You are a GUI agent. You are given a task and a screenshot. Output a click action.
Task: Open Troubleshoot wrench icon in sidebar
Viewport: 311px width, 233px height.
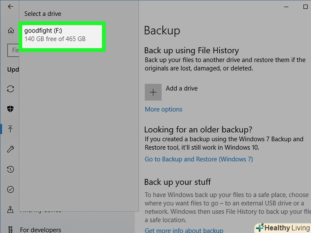11,149
